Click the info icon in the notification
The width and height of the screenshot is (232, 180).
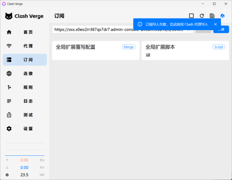pos(140,24)
